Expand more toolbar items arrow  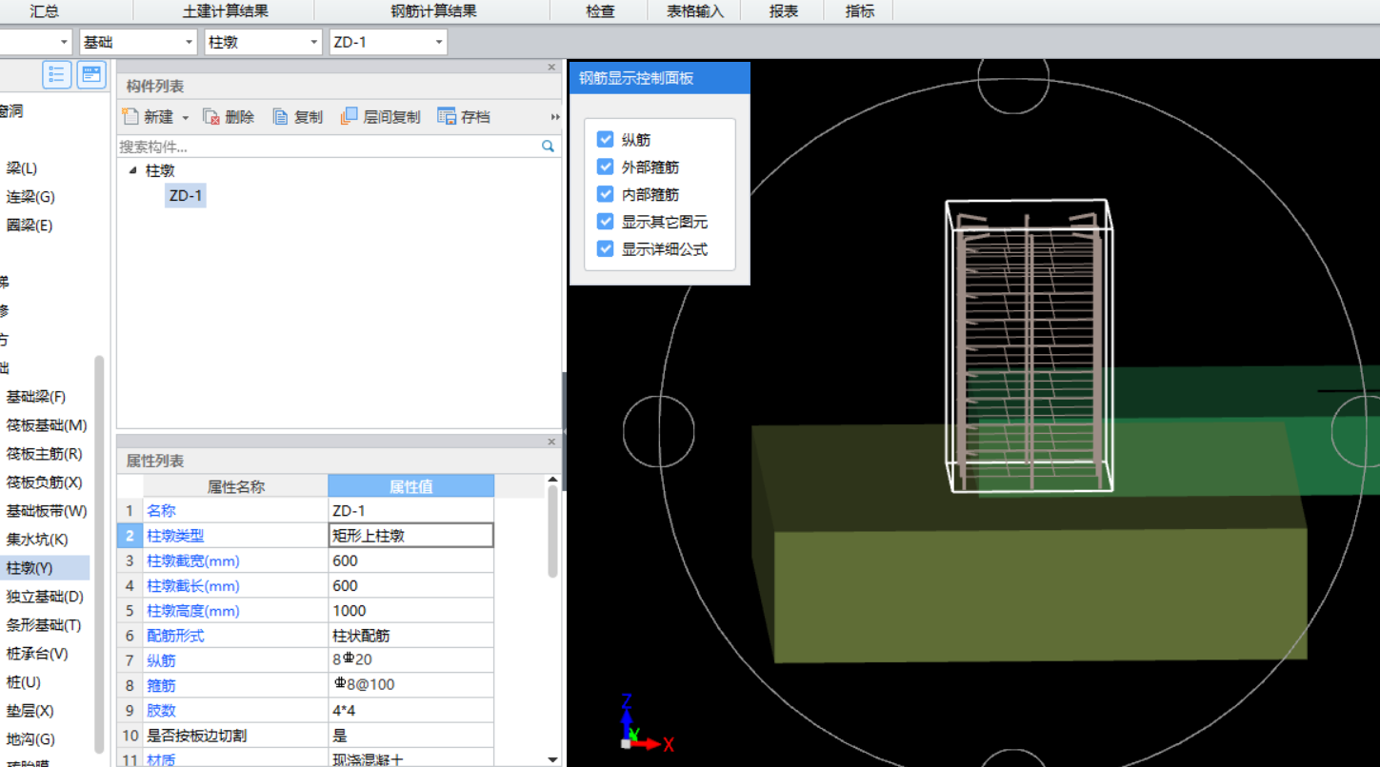point(555,117)
